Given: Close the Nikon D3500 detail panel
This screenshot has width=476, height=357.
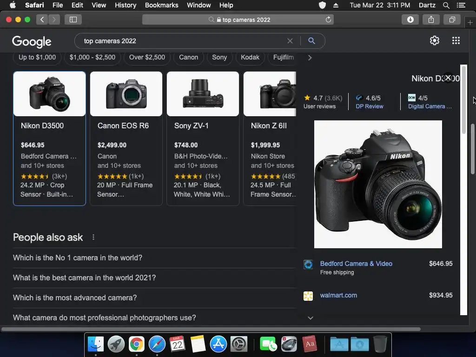Looking at the screenshot, I should click(448, 78).
